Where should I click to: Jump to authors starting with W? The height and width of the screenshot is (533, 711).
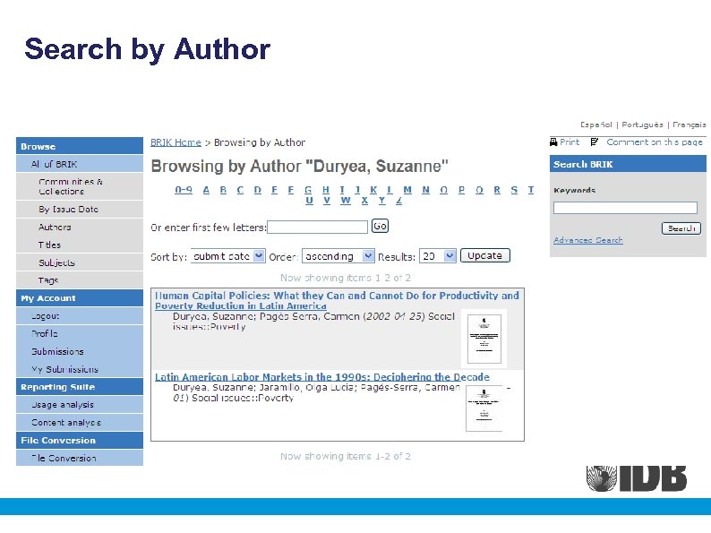pyautogui.click(x=346, y=201)
